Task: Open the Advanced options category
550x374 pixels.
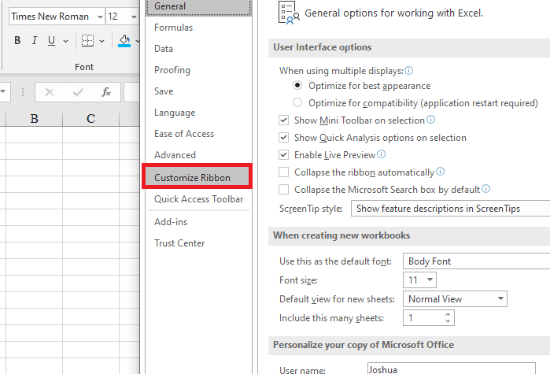Action: pos(198,155)
